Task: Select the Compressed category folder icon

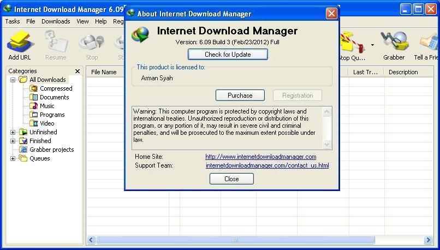Action: [34, 88]
